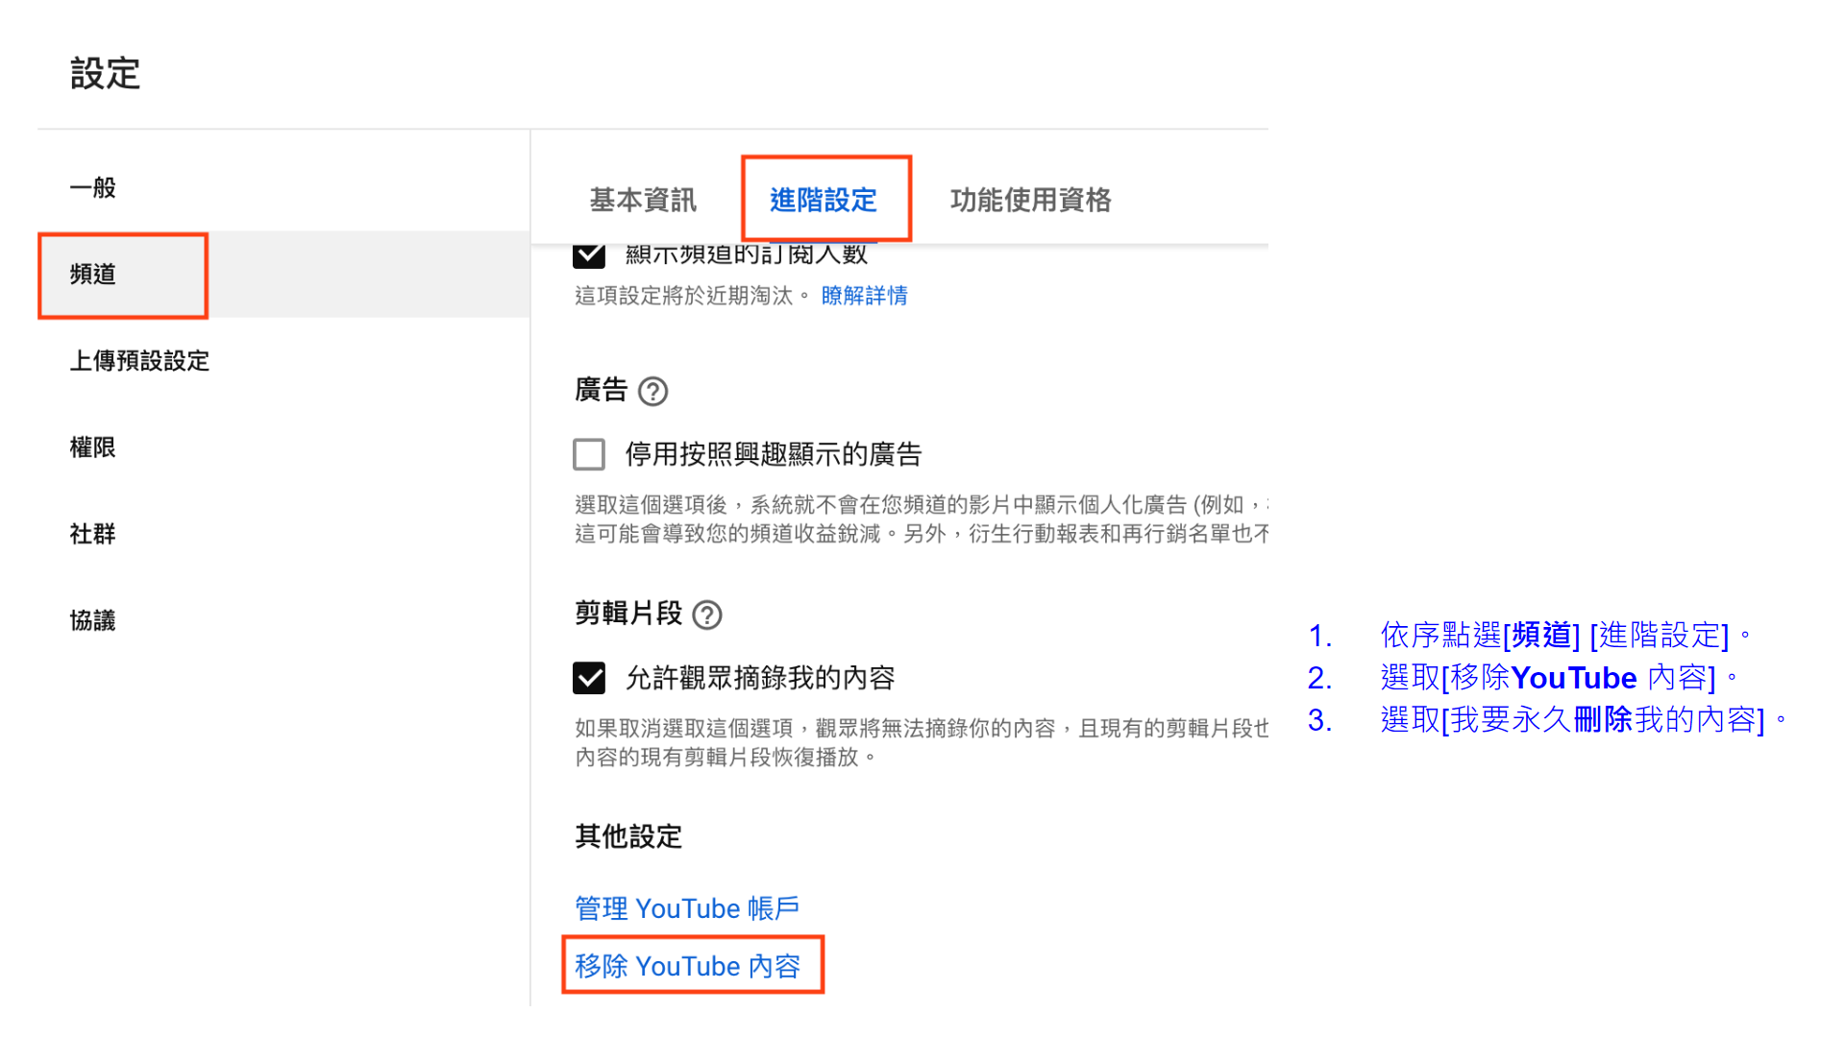Screen dimensions: 1845x1037
Task: Select 頻道 in the settings sidebar
Action: point(93,275)
